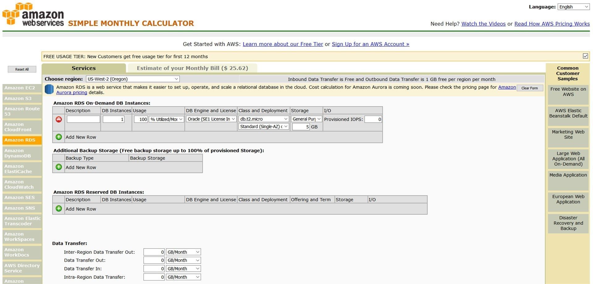The image size is (593, 284).
Task: Open the db.t2.micro instance class dropdown
Action: [264, 119]
